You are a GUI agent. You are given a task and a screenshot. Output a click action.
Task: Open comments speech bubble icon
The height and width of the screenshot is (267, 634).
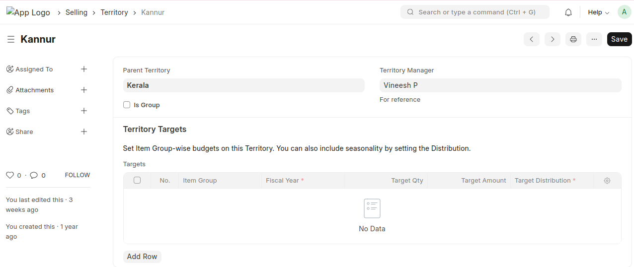(x=34, y=175)
